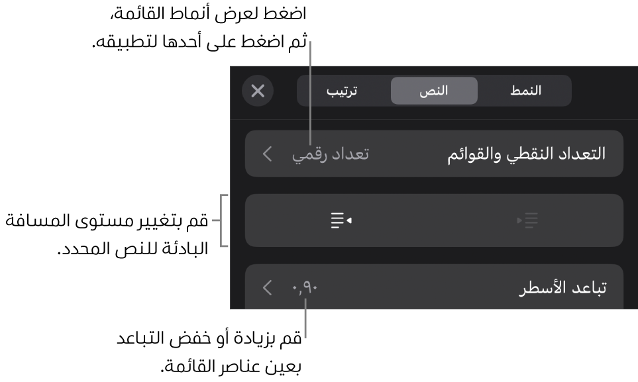Click the ٠٫٩٠ line spacing value
Screen dimensions: 638x382
(x=305, y=288)
